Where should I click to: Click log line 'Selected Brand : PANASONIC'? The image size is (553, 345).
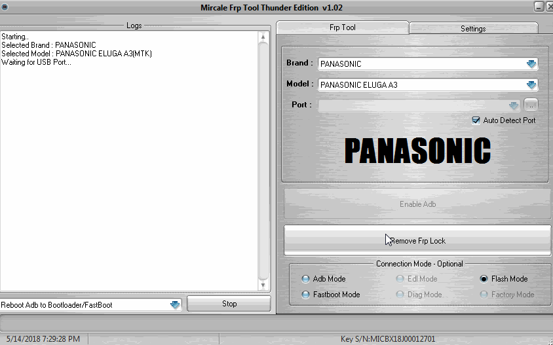(48, 45)
